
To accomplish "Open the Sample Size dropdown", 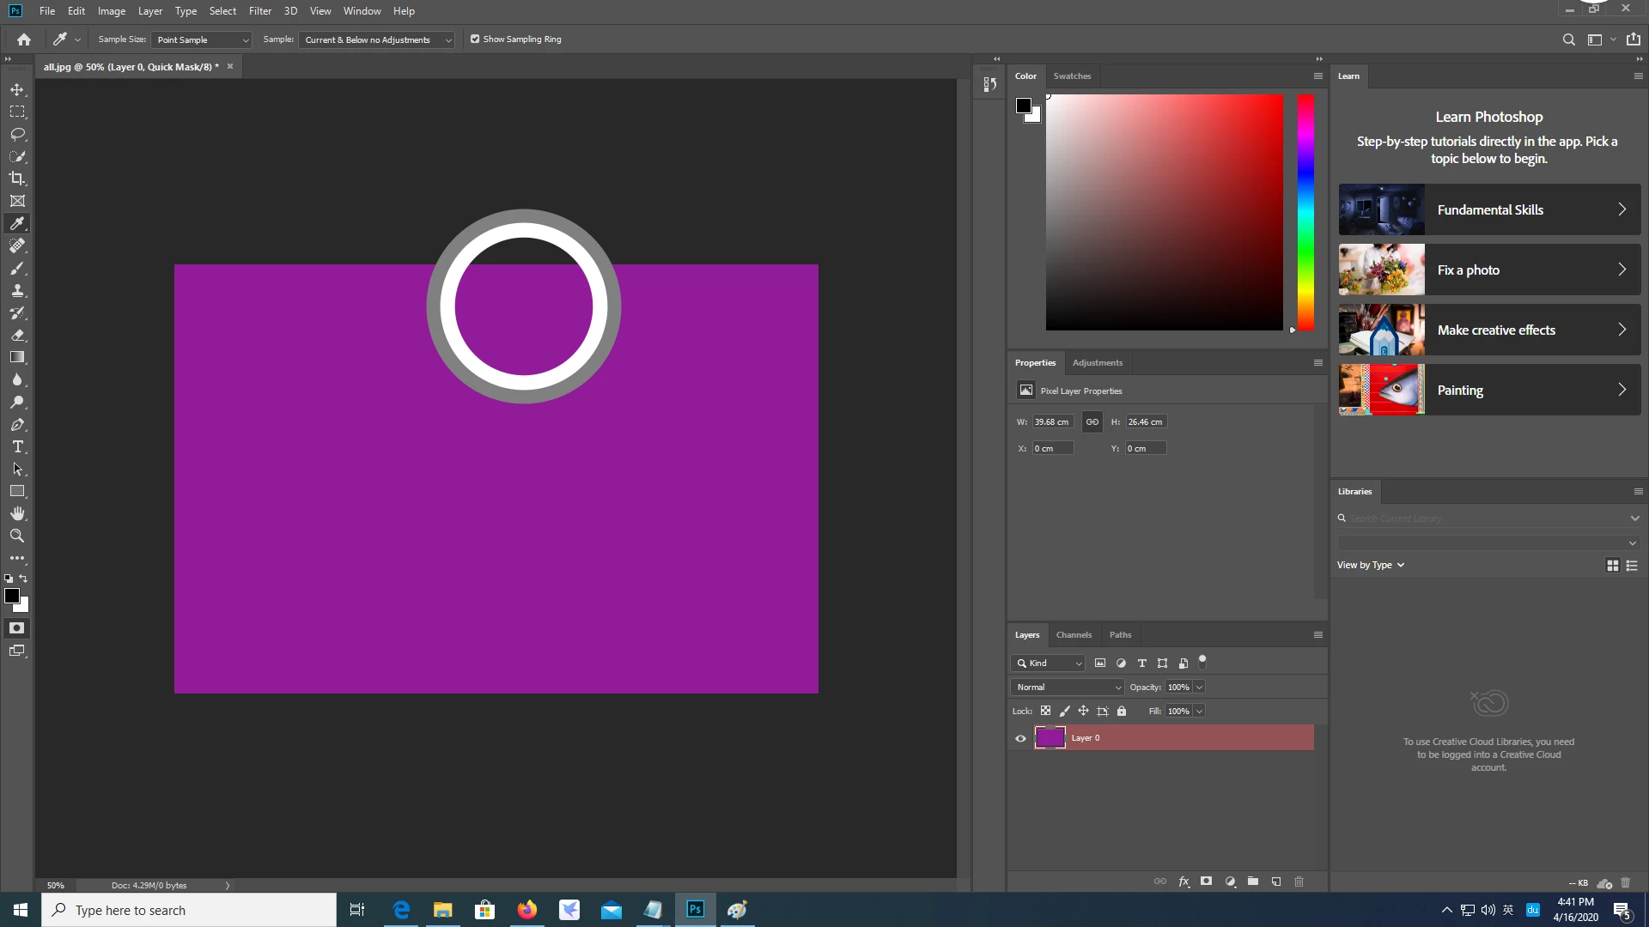I will coord(201,39).
